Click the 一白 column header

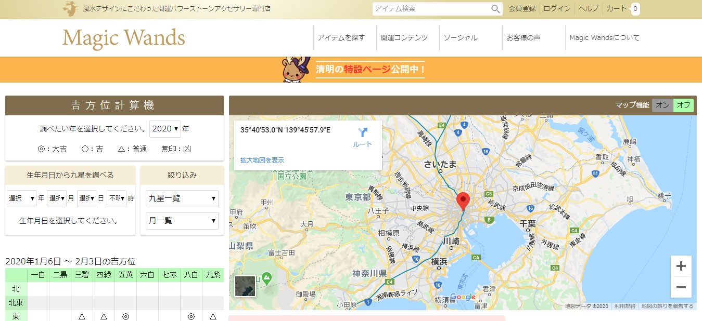[38, 275]
